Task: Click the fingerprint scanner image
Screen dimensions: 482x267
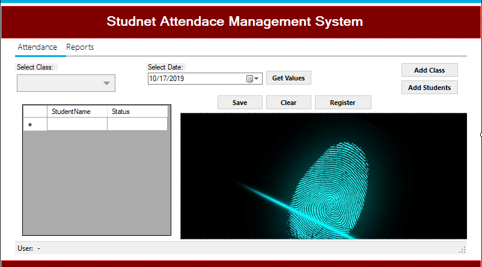Action: [x=323, y=176]
